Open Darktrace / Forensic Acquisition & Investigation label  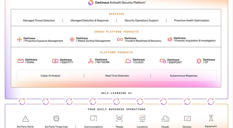(195, 39)
